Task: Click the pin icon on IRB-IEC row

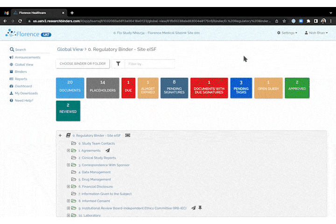Action: [200, 208]
